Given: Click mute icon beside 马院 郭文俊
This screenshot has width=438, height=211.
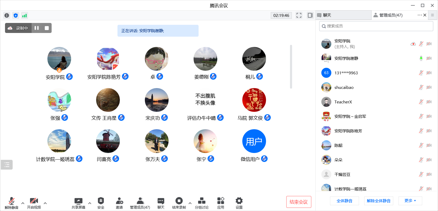Looking at the screenshot, I should (267, 118).
